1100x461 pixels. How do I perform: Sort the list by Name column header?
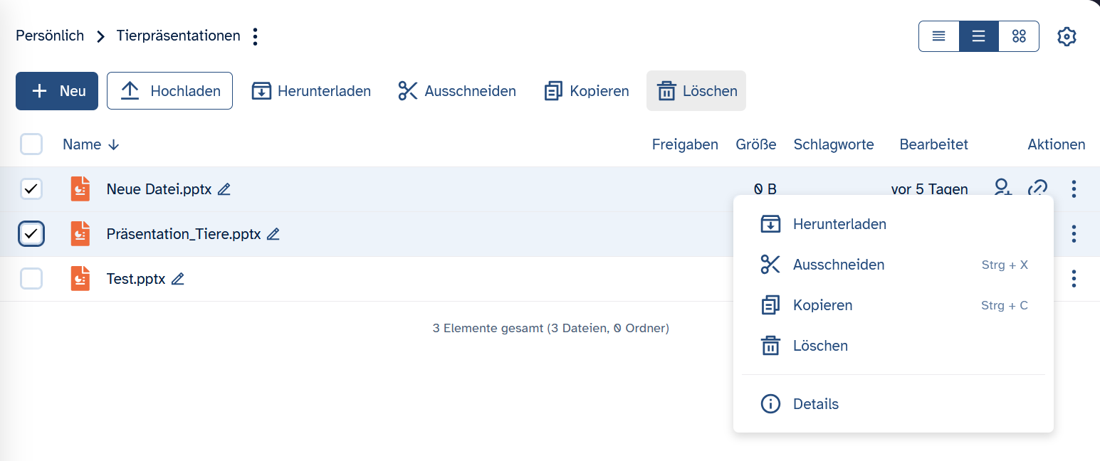82,144
